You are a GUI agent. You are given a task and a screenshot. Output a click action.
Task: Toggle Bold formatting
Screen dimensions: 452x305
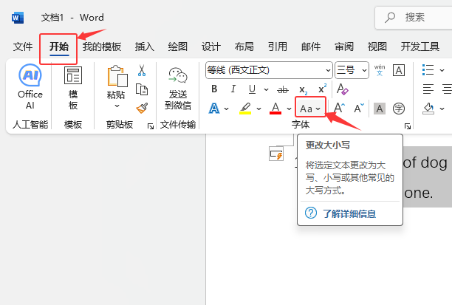214,89
